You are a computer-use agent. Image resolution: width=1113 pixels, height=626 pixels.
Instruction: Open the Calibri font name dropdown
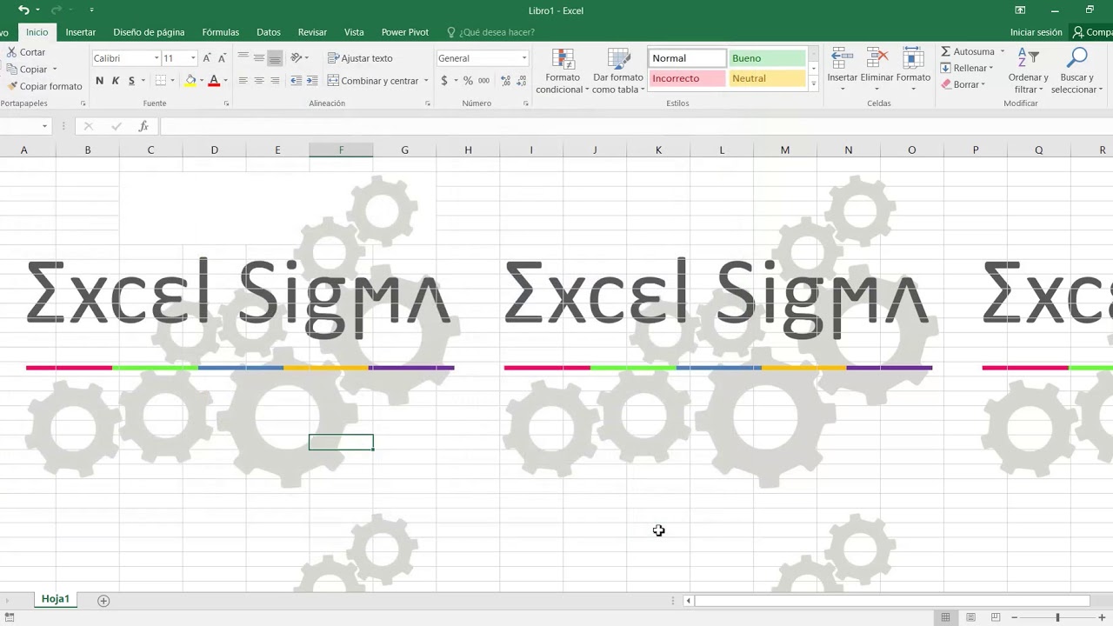(x=157, y=58)
